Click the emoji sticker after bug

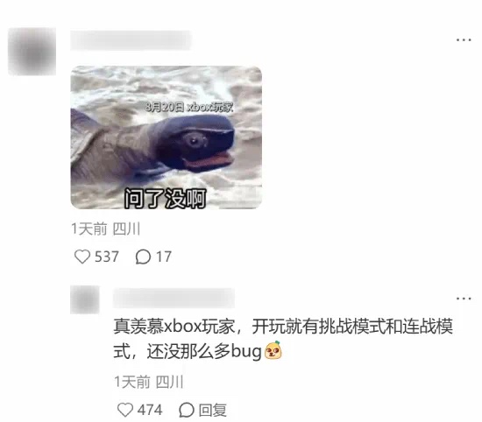(273, 350)
